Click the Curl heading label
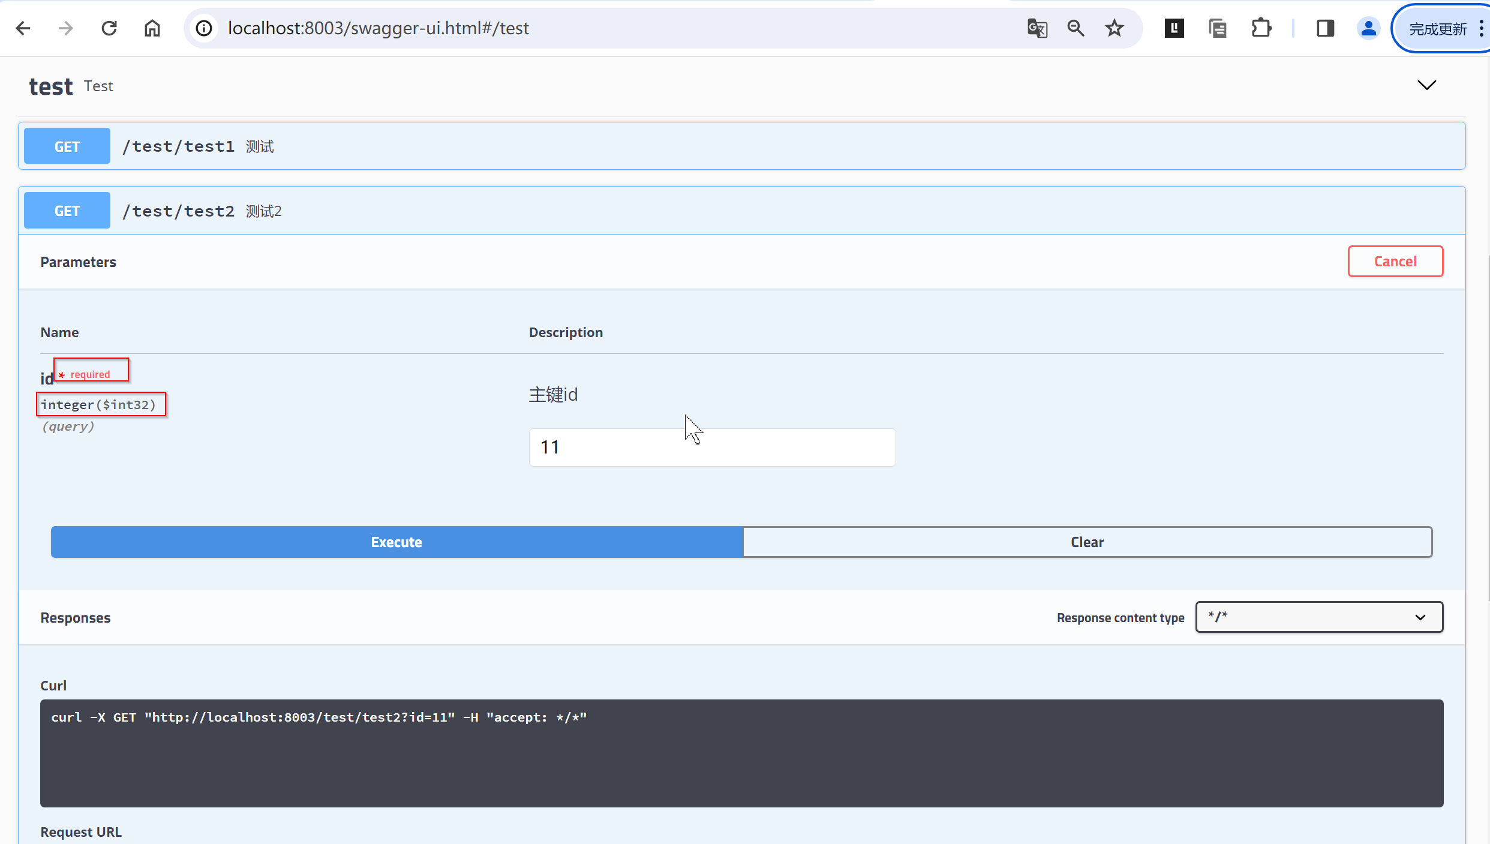1490x844 pixels. 53,686
